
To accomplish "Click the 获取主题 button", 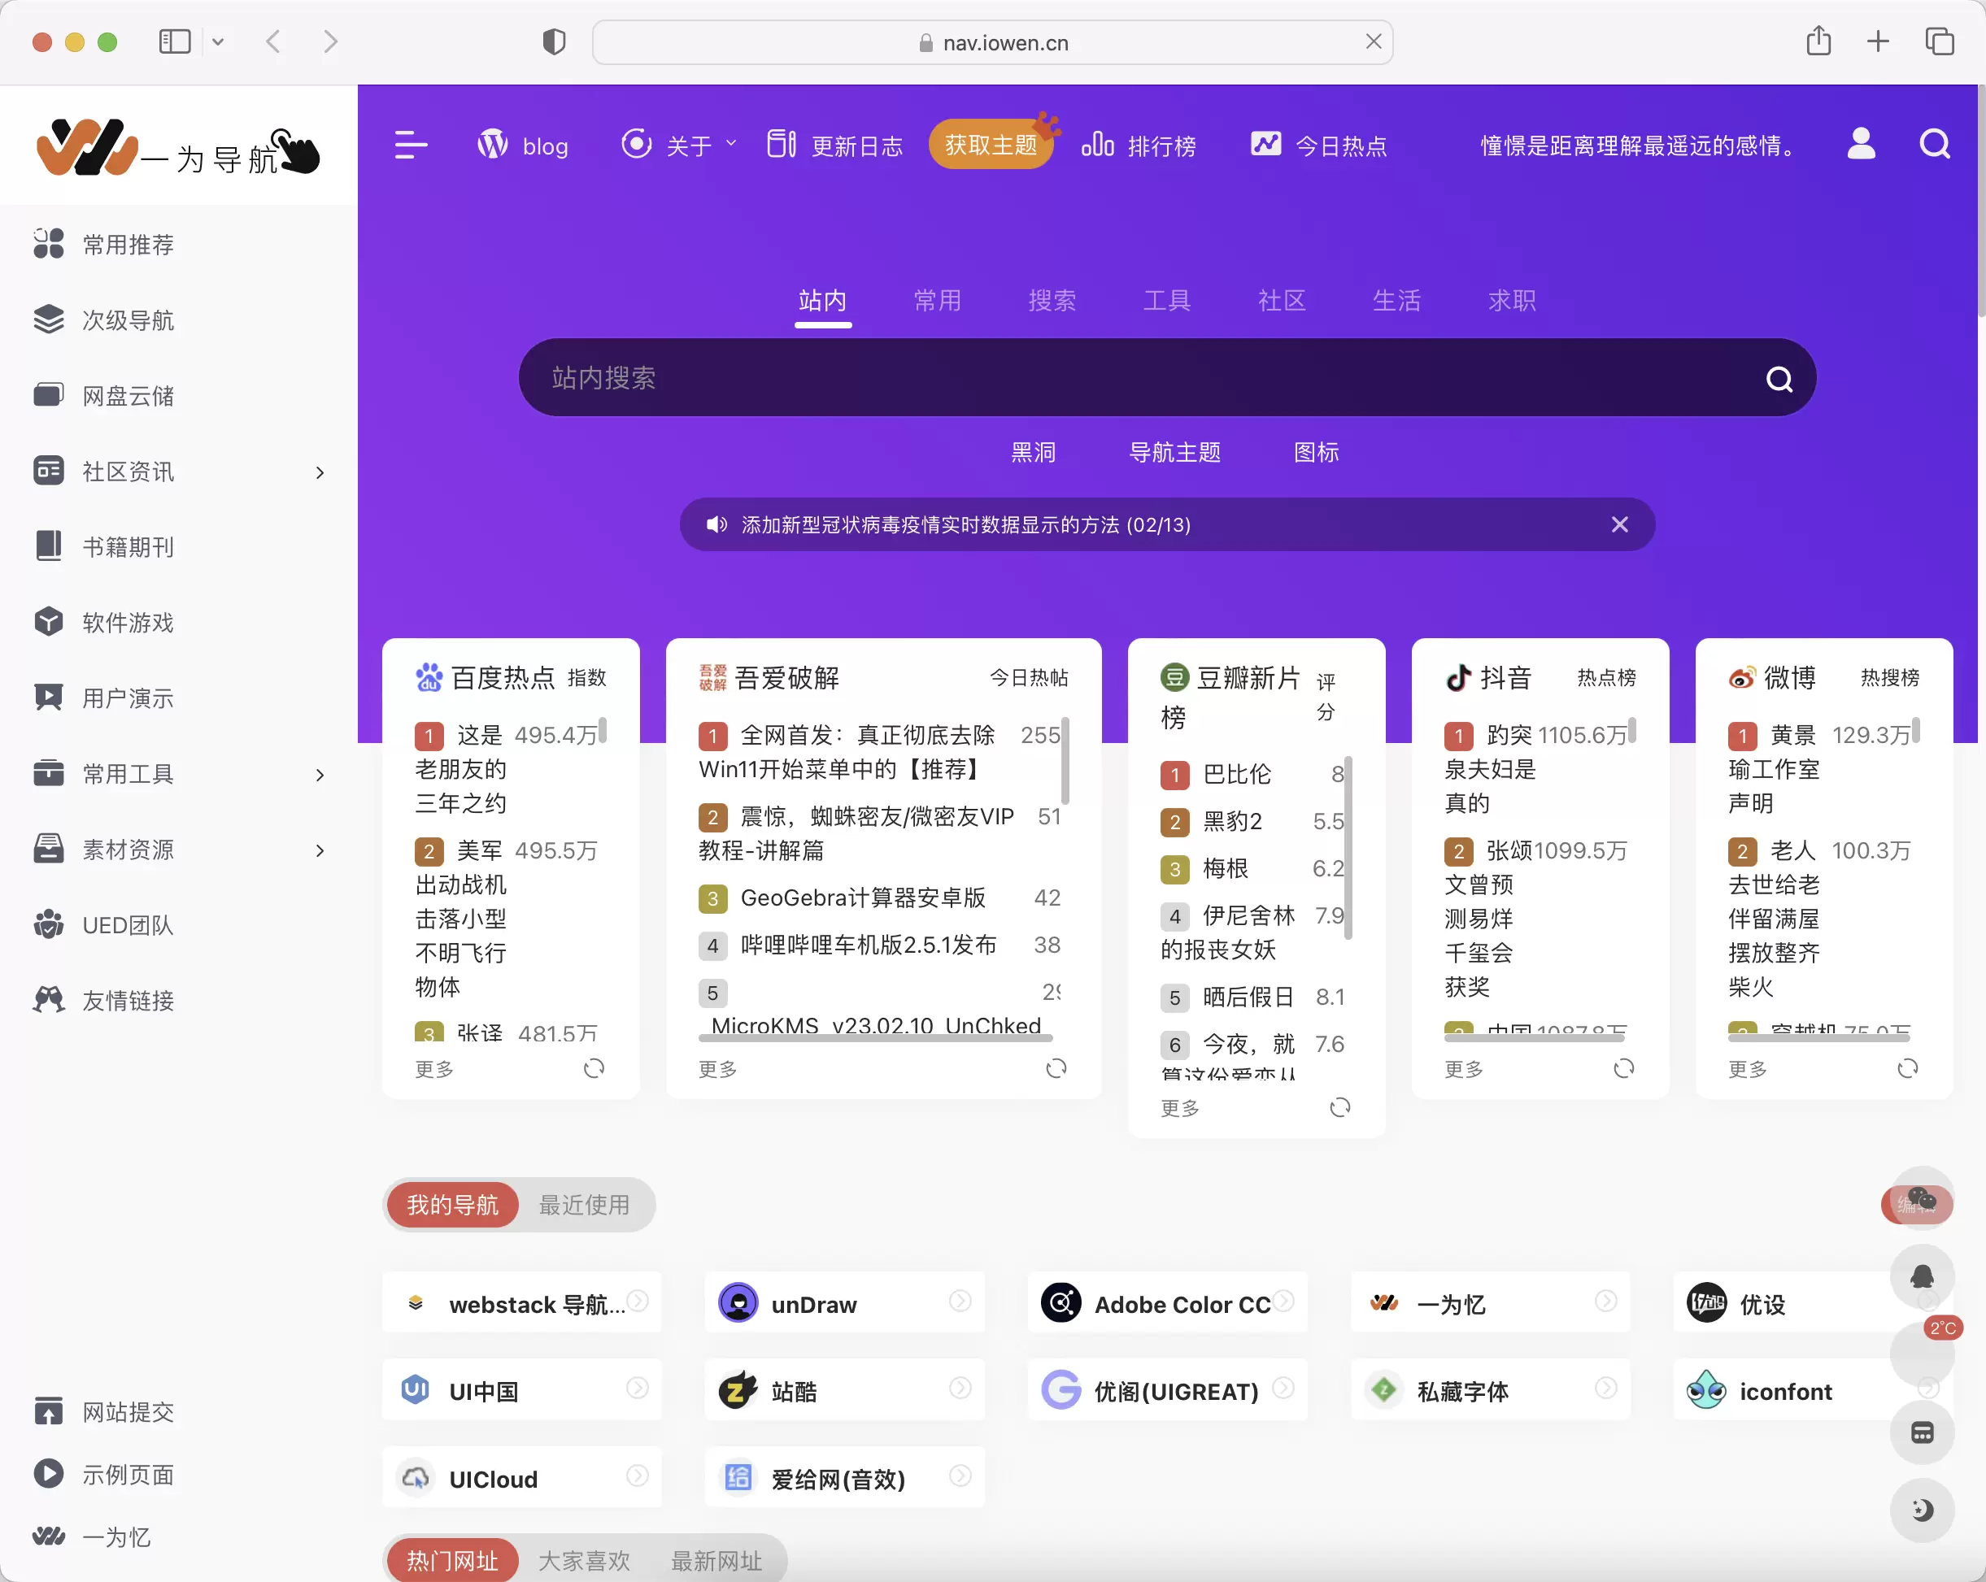I will (x=991, y=145).
